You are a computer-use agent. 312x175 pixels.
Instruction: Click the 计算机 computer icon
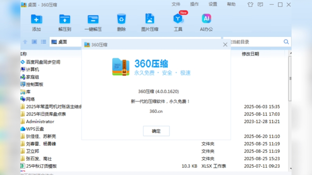23,70
